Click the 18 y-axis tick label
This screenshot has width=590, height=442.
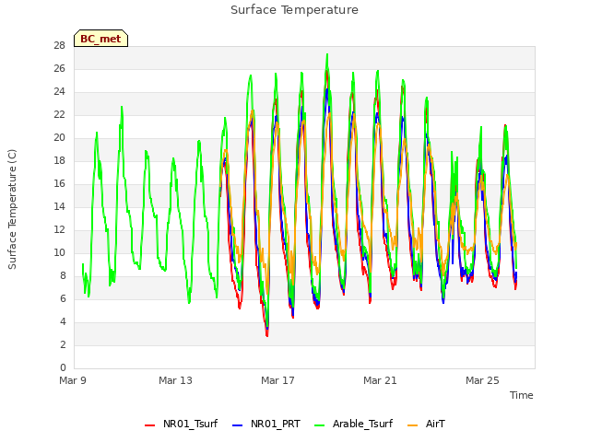click(x=59, y=161)
